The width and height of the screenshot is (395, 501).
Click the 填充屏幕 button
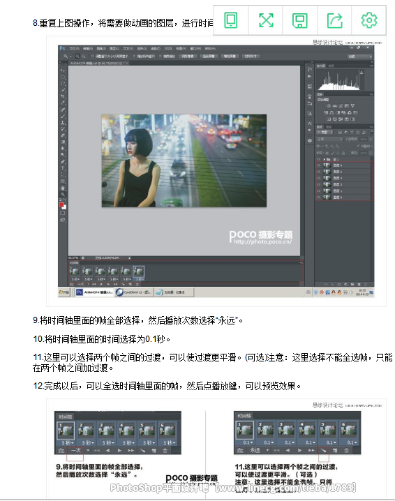coord(230,57)
